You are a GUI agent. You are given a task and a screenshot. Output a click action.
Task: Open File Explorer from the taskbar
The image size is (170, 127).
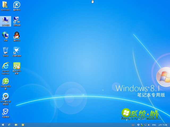[16, 125]
